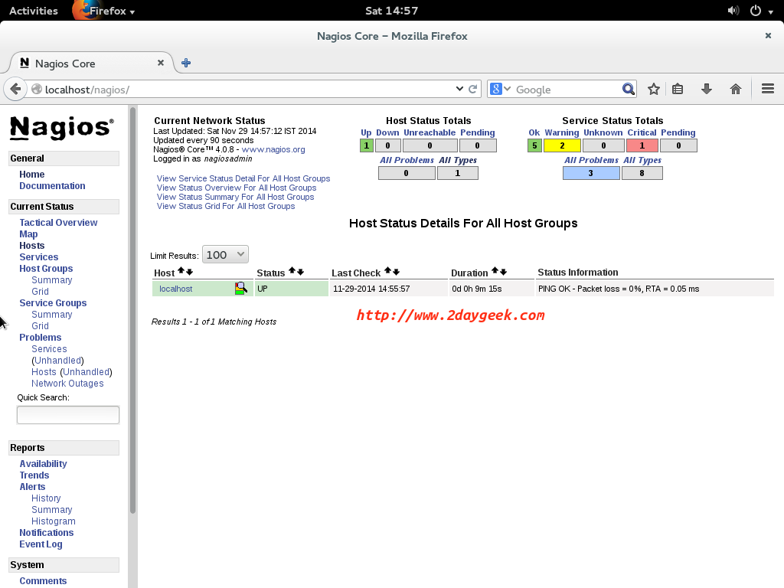Image resolution: width=784 pixels, height=588 pixels.
Task: Click the green Ok services count 5
Action: click(x=534, y=145)
